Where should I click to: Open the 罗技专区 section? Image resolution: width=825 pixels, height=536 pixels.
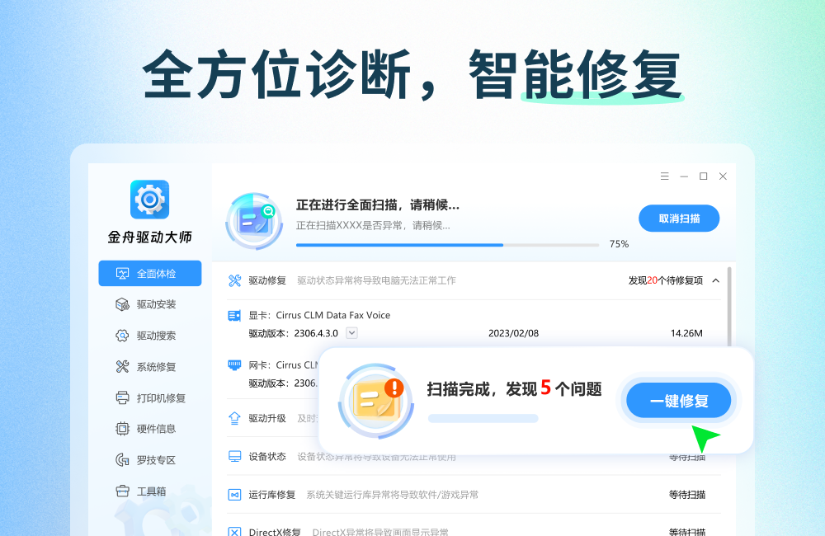[x=121, y=460]
